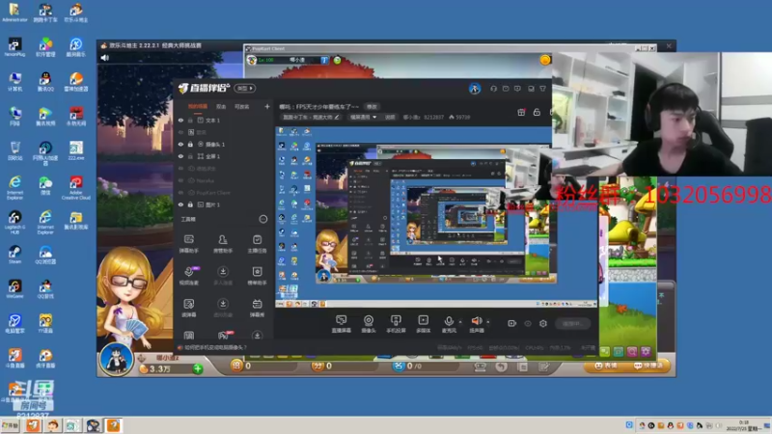Viewport: 772px width, 434px height.
Task: Open the 回收站 recycle bin
Action: click(14, 150)
